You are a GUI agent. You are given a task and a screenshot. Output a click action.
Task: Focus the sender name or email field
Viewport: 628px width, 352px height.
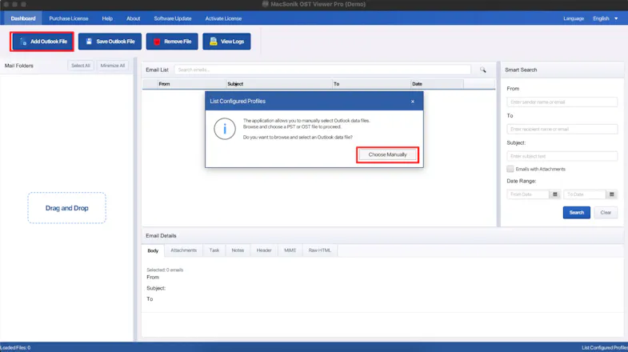pos(562,102)
